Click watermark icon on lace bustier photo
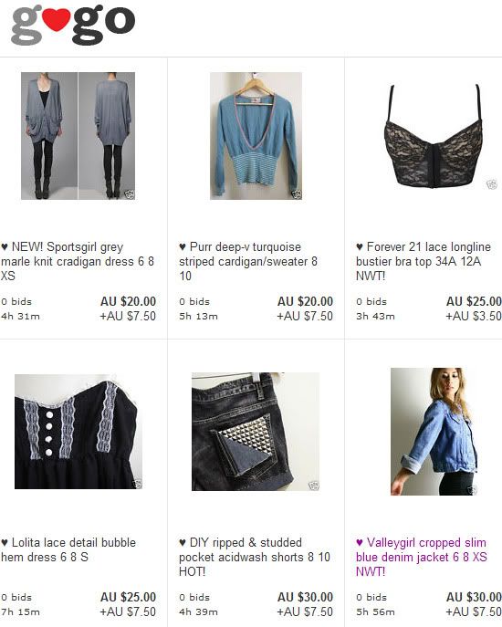Viewport: 502px width, 627px height. [491, 184]
